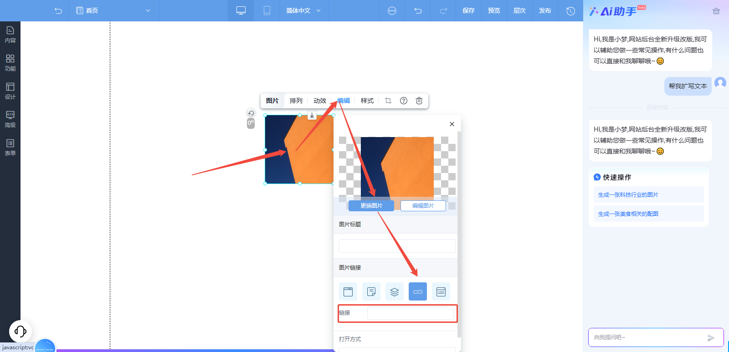Click the help question mark icon

pos(404,101)
